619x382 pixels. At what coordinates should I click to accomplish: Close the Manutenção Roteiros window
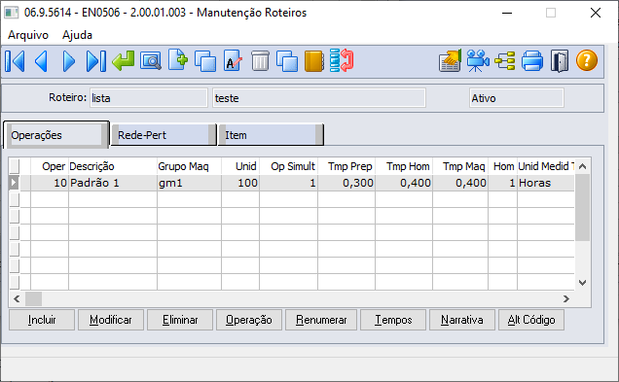(596, 13)
